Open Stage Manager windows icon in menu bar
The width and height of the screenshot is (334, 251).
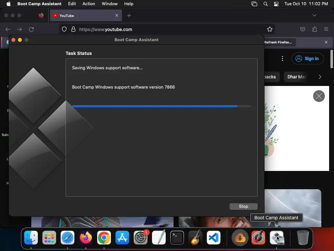pos(254,4)
